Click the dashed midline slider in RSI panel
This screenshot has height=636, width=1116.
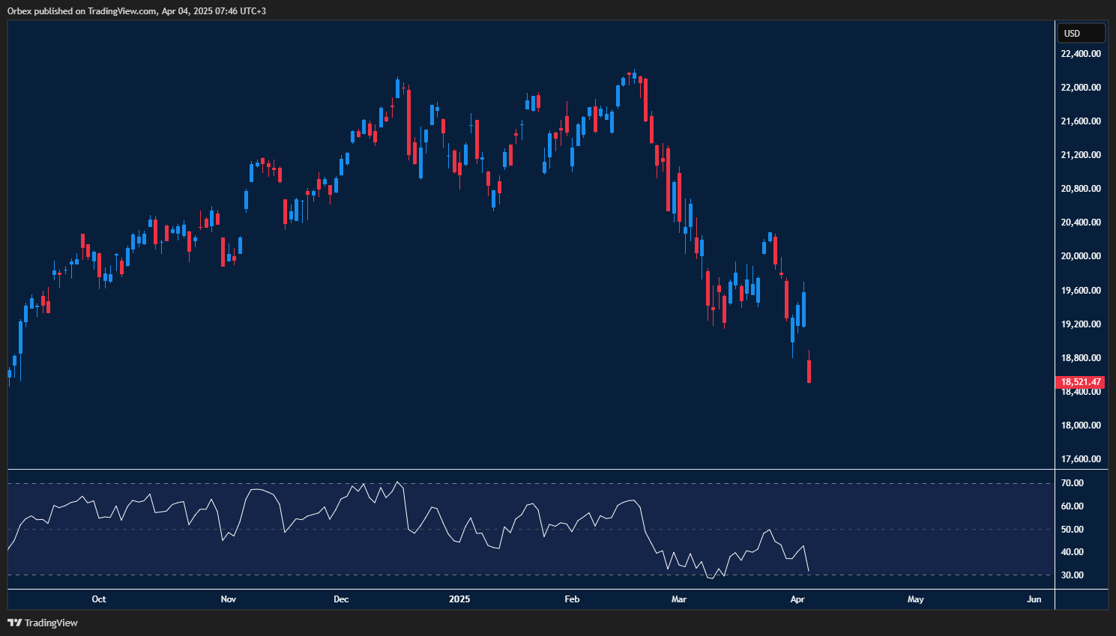click(525, 530)
